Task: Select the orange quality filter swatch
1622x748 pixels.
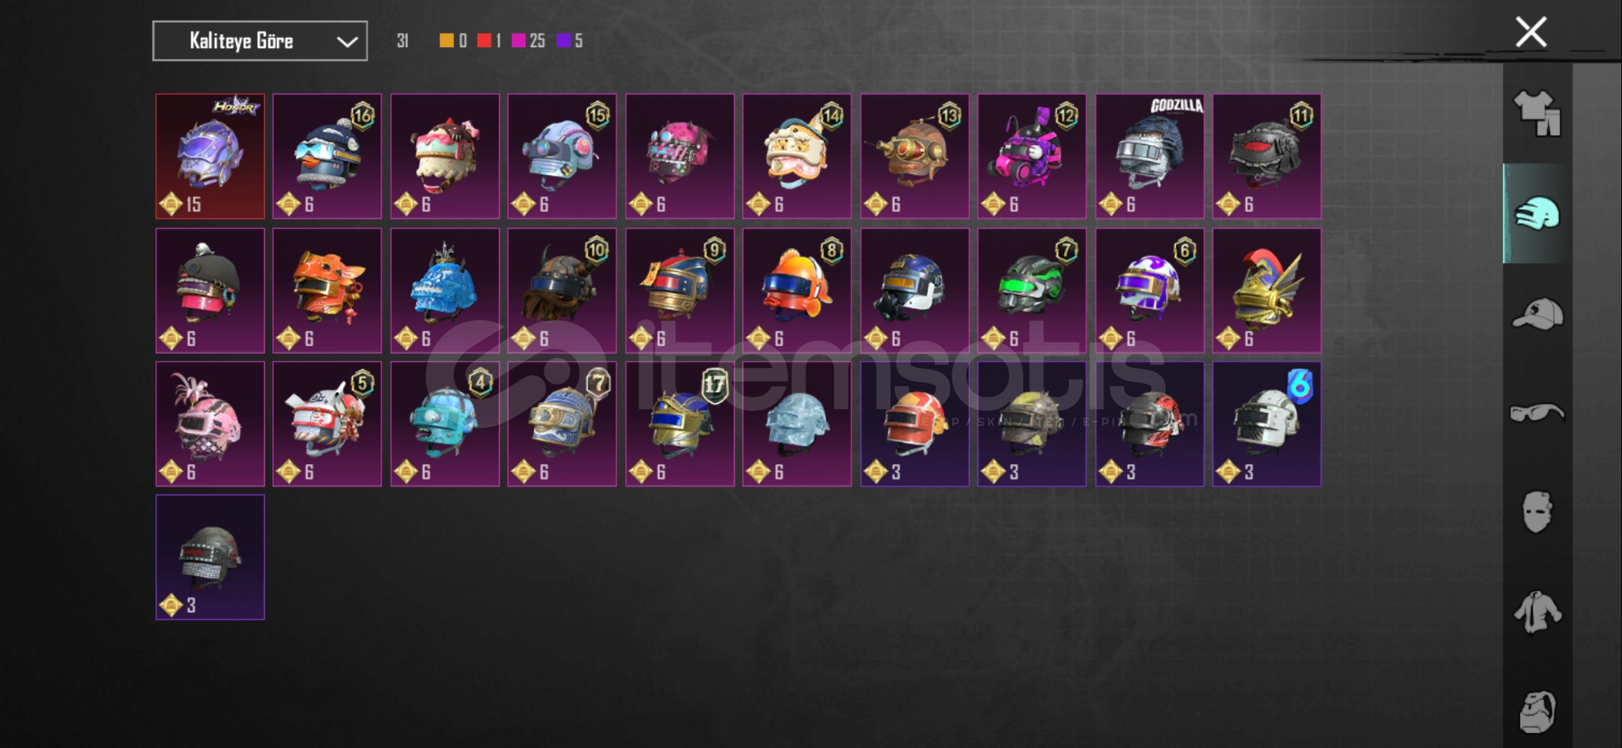Action: pos(446,41)
